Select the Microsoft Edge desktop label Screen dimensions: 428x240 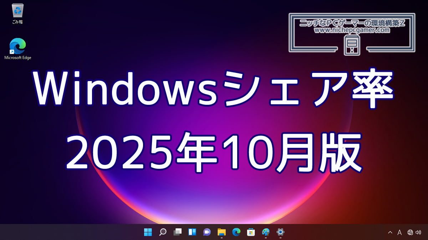pos(17,57)
